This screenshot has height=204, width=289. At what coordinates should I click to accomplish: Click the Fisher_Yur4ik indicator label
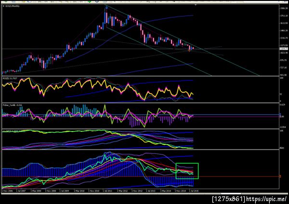pyautogui.click(x=12, y=105)
